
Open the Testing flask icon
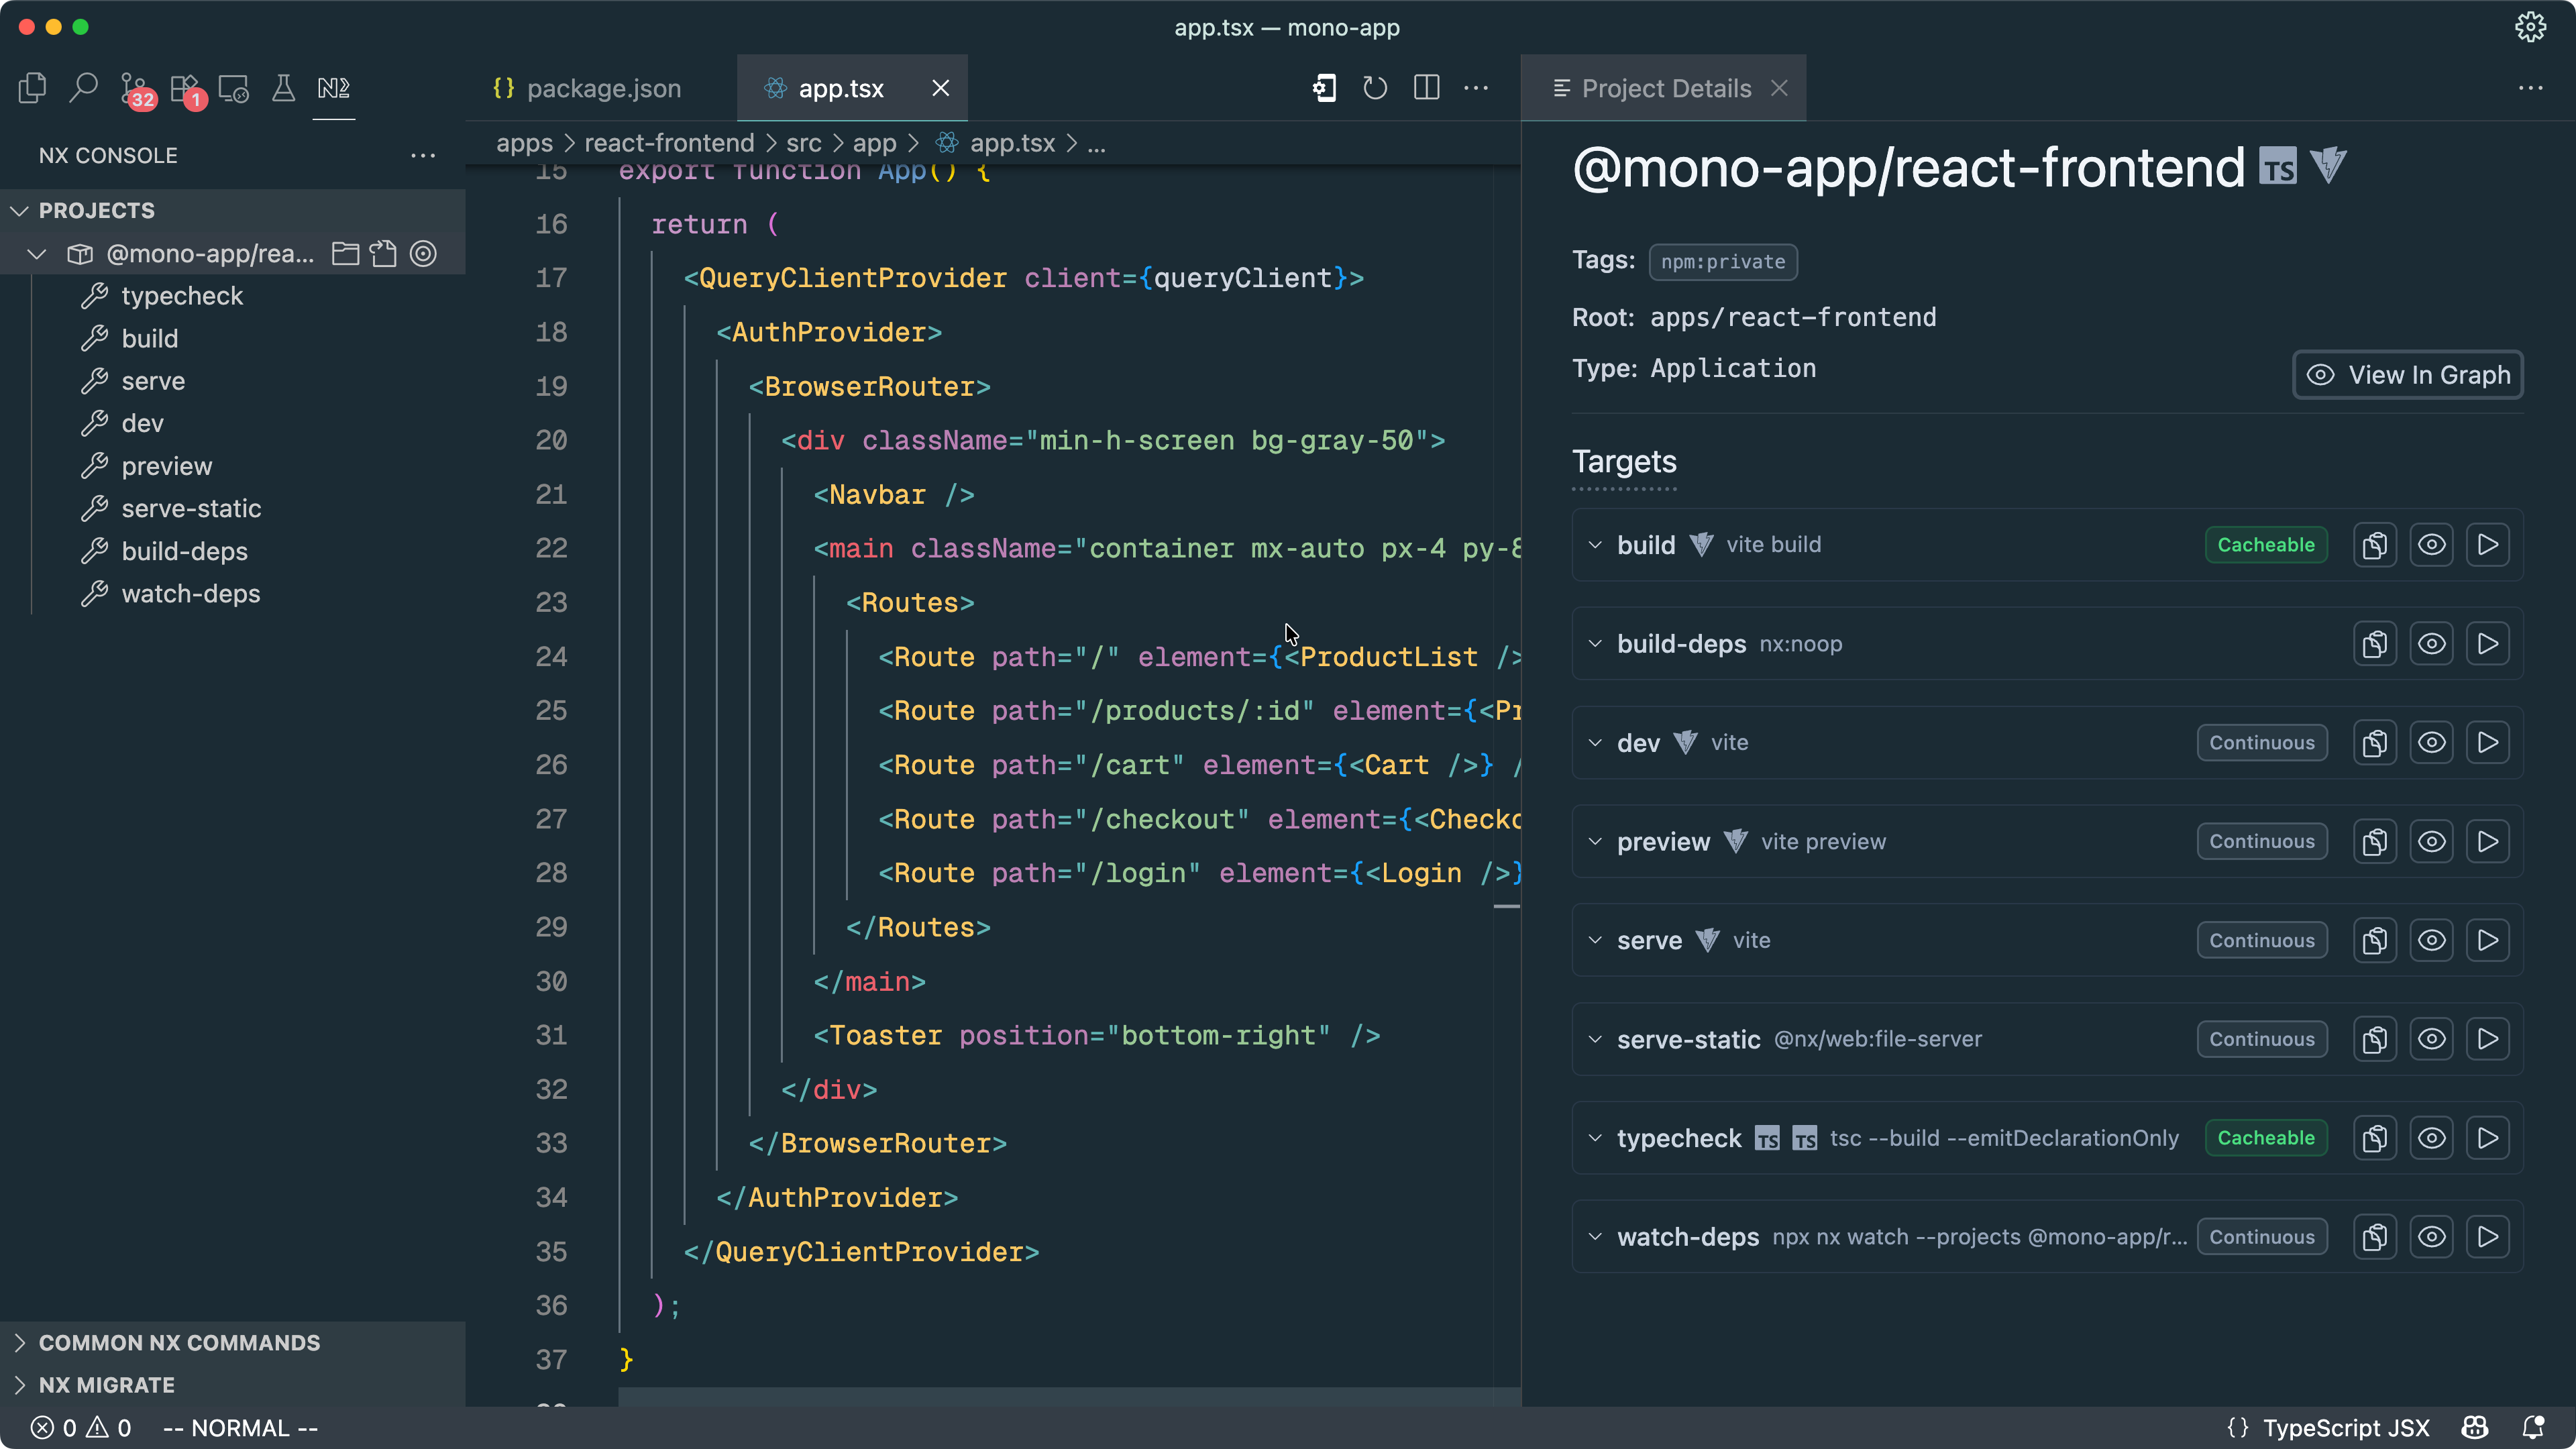coord(283,88)
